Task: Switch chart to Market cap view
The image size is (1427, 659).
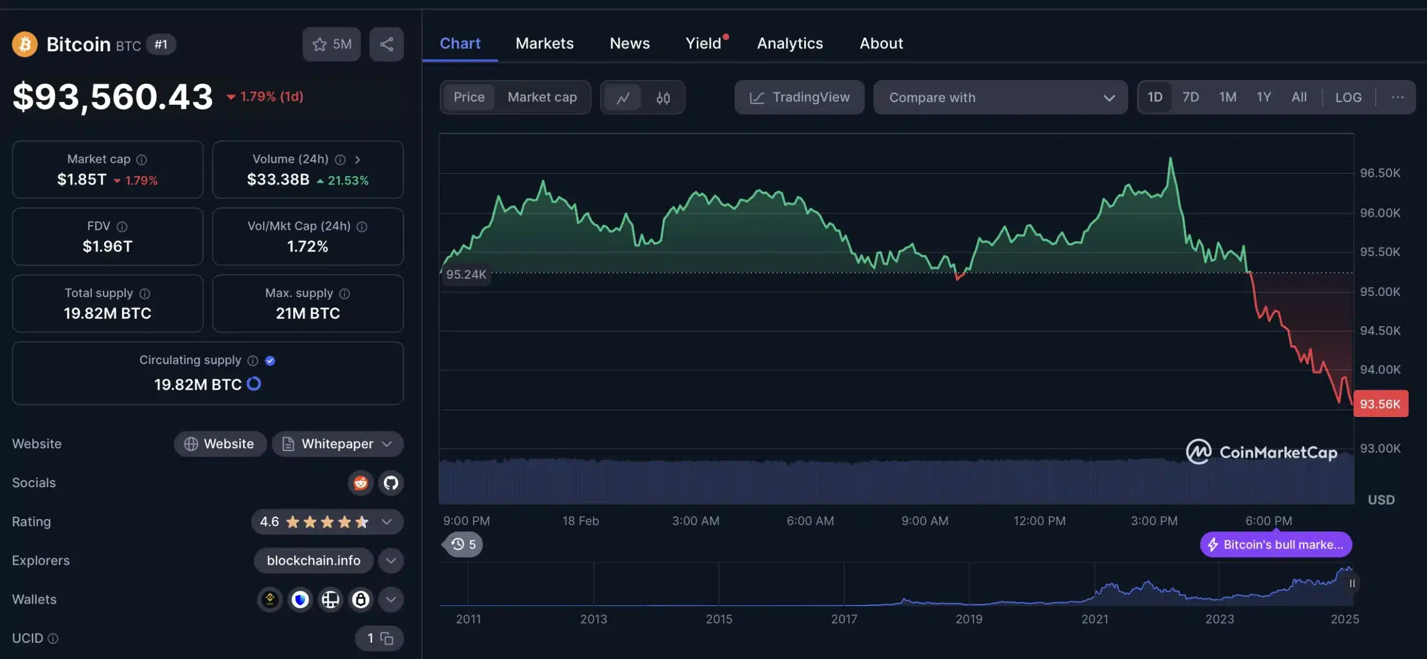Action: [x=542, y=97]
